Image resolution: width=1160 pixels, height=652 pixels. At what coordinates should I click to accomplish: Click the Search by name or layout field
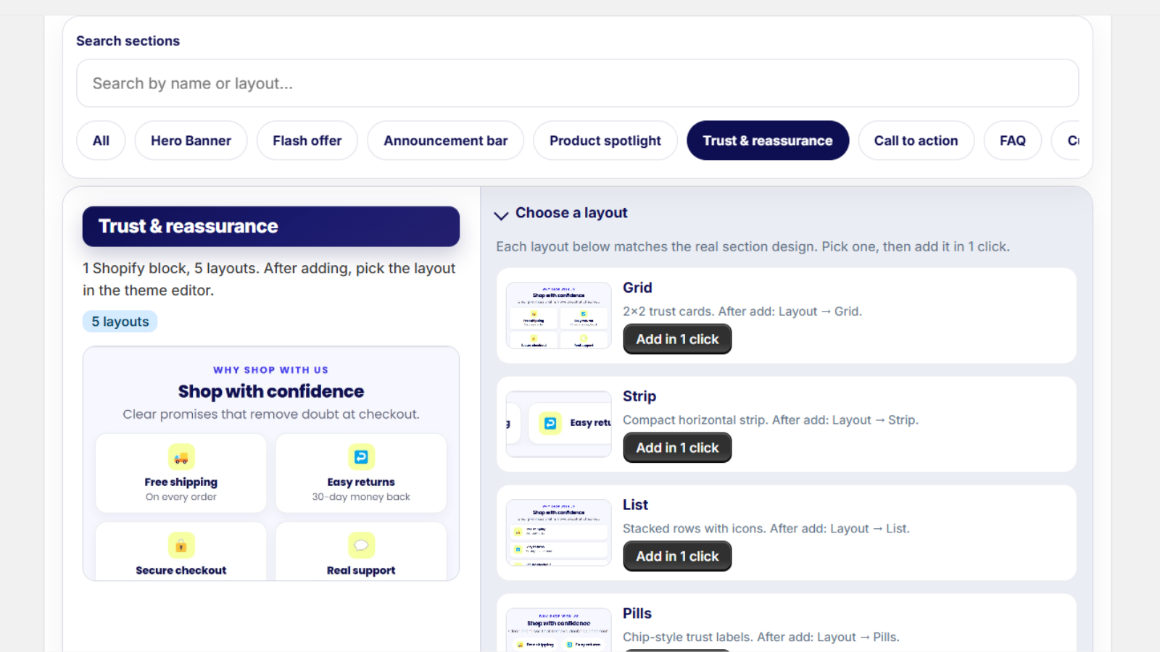tap(577, 83)
